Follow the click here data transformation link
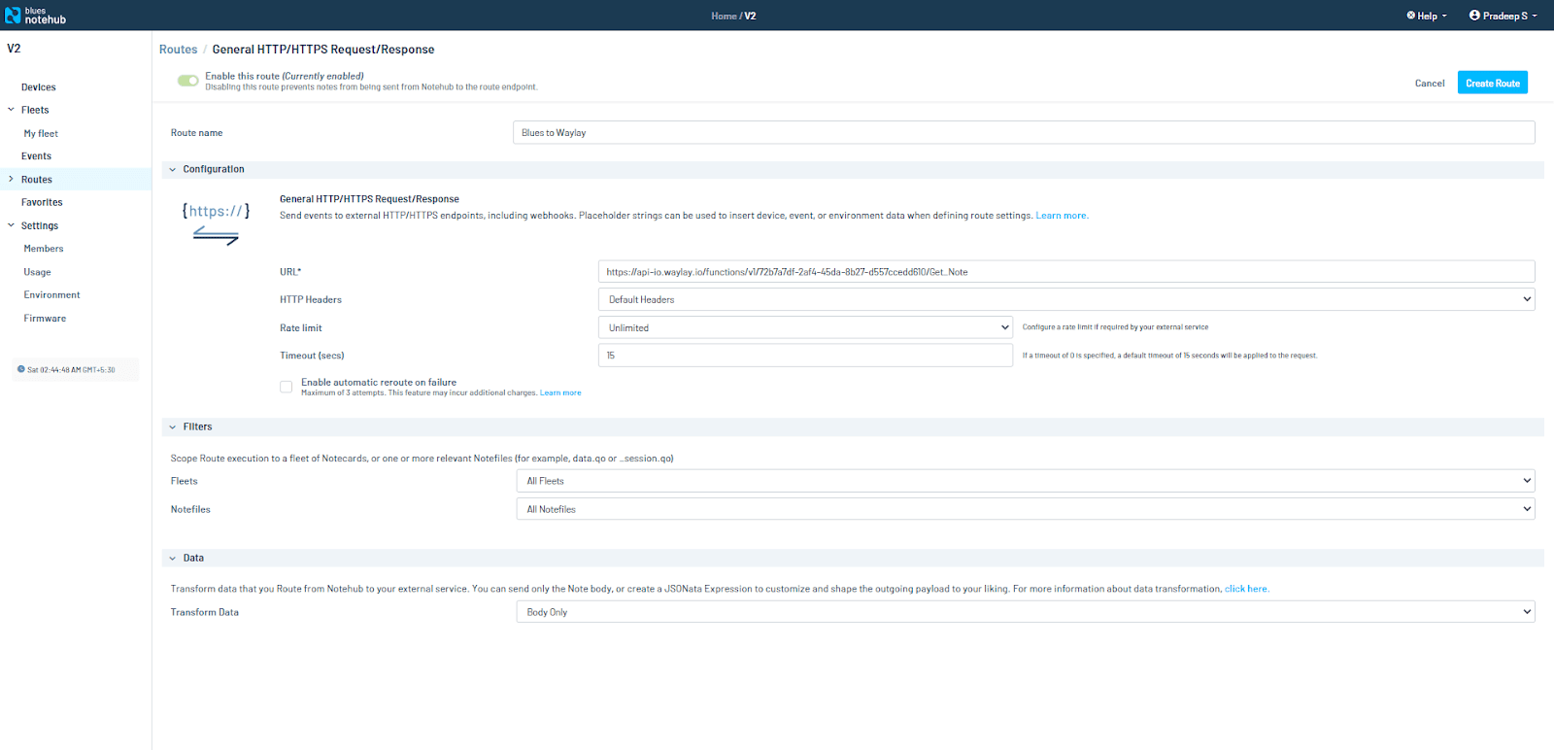This screenshot has height=750, width=1554. coord(1246,589)
